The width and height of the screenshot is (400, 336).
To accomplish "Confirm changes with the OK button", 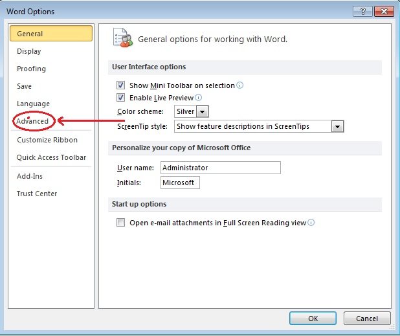I will 313,319.
